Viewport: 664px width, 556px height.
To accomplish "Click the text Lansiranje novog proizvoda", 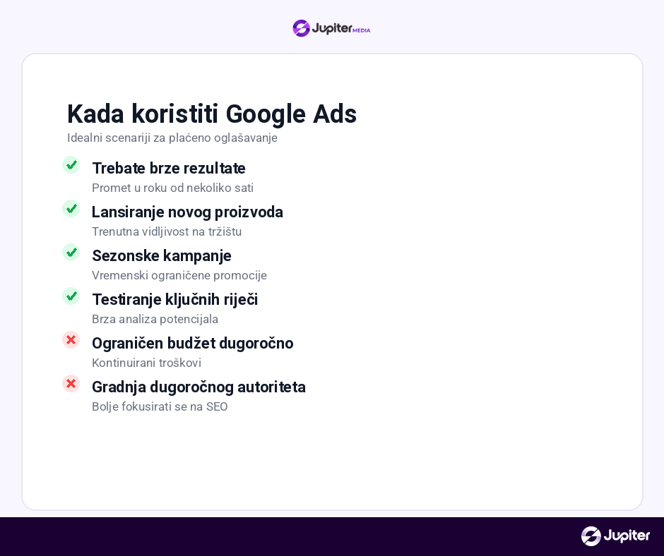I will (x=187, y=212).
